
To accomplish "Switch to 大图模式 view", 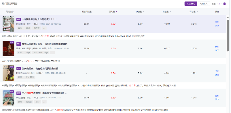I will 203,4.
